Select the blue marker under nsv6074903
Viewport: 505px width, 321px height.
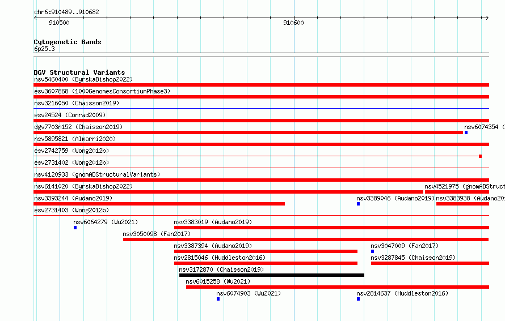click(x=218, y=299)
